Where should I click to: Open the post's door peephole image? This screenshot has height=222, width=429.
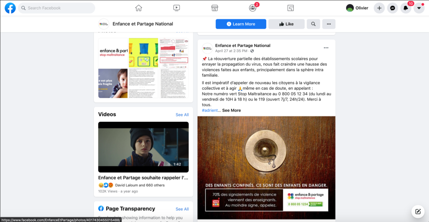point(267,168)
